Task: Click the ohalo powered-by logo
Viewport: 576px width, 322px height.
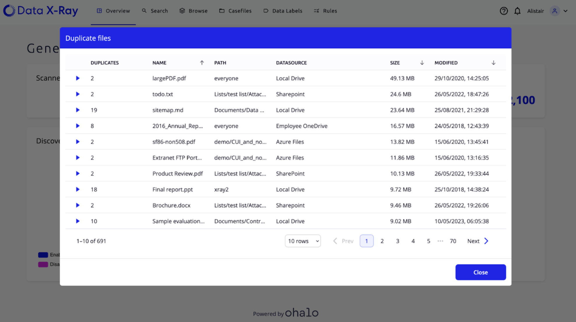Action: (x=301, y=312)
